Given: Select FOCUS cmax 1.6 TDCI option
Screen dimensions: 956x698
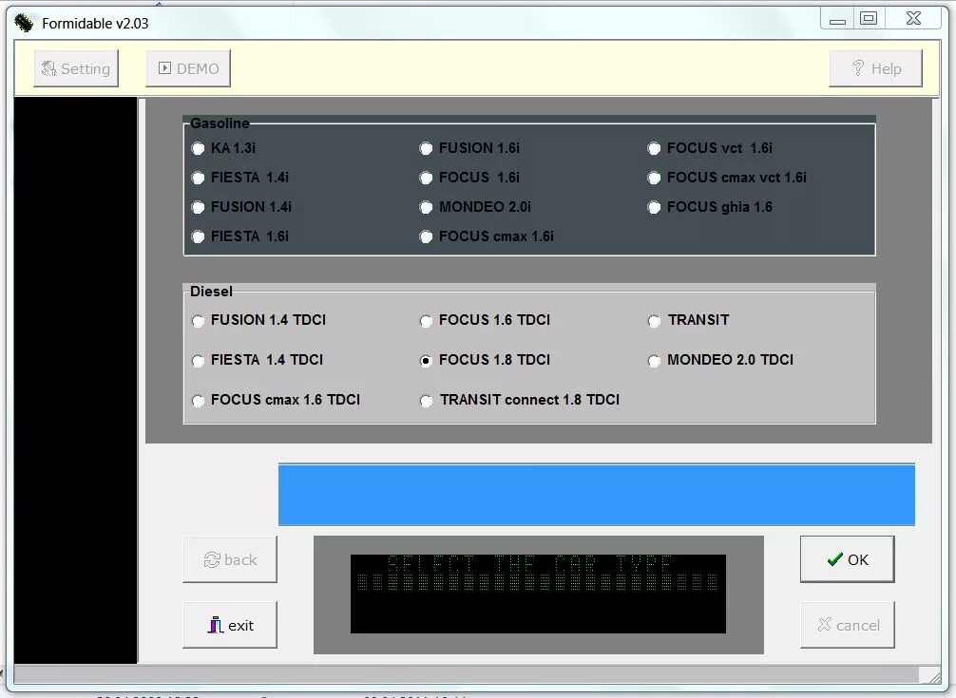Looking at the screenshot, I should pyautogui.click(x=199, y=400).
